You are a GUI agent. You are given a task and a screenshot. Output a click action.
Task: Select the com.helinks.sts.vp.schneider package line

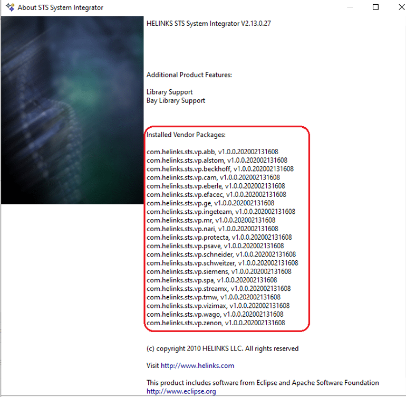click(x=221, y=254)
